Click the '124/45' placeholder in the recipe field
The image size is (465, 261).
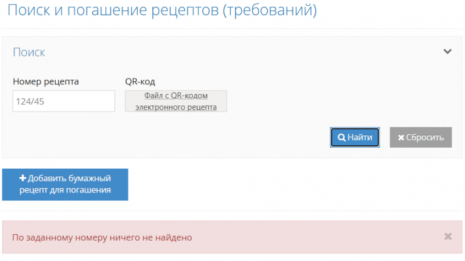click(30, 101)
